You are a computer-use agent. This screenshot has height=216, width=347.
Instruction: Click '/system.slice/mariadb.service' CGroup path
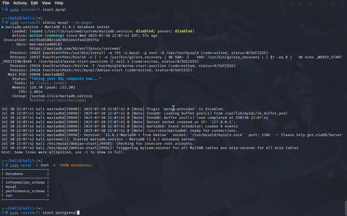pos(61,96)
